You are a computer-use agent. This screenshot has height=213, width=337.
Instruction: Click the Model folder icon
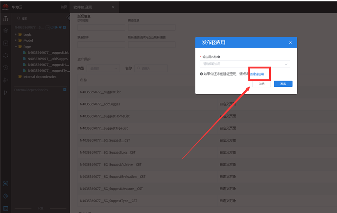[x=20, y=40]
